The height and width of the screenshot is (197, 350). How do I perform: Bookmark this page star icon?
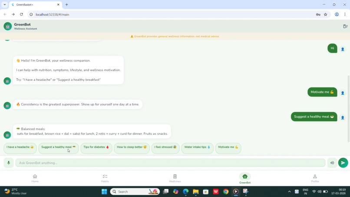pos(325,14)
